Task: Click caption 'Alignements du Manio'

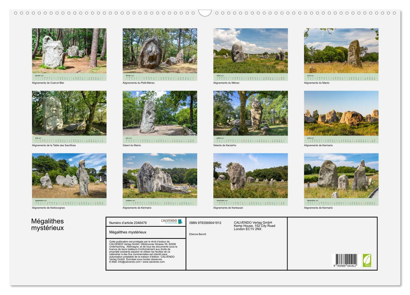Action: 317,83
